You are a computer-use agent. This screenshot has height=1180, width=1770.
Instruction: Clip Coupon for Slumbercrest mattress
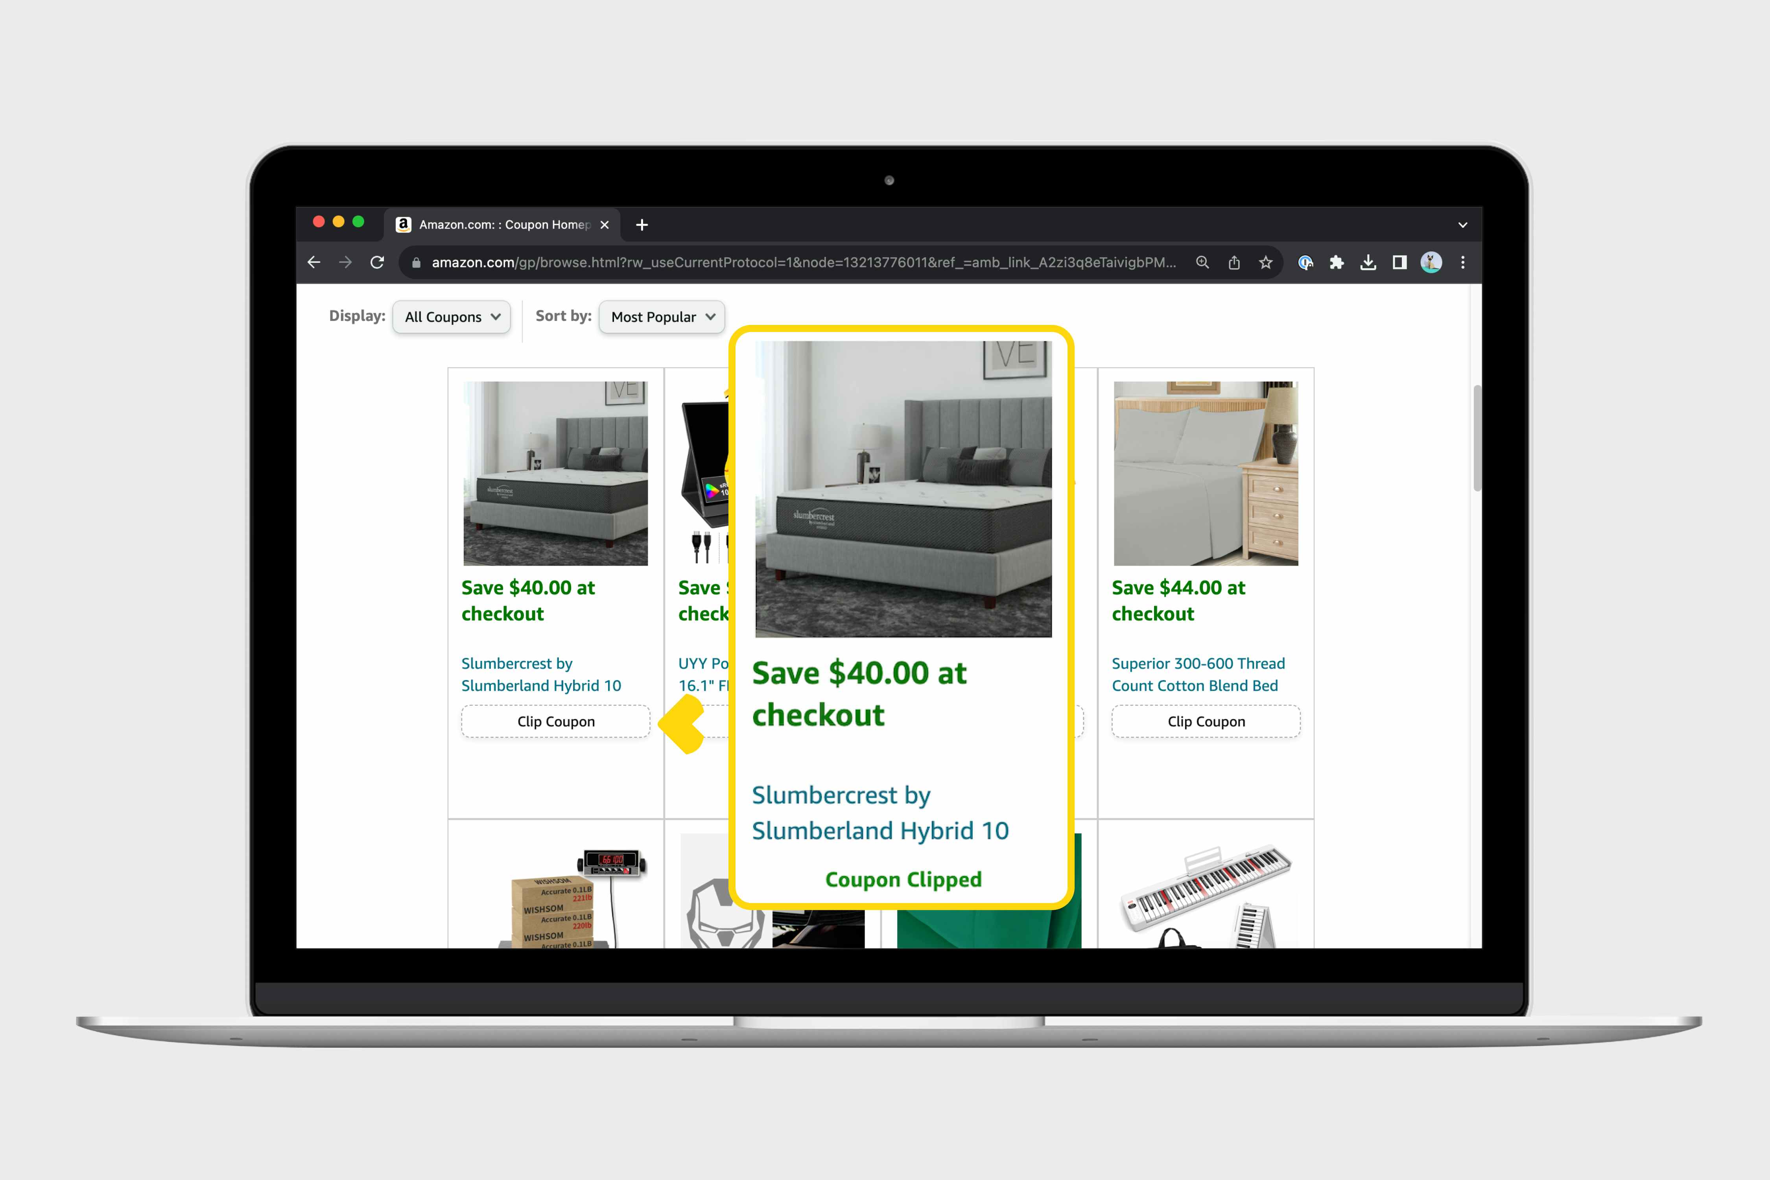[555, 722]
